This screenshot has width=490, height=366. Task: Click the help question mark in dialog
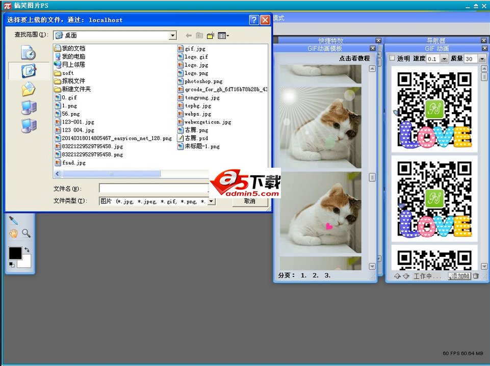254,20
